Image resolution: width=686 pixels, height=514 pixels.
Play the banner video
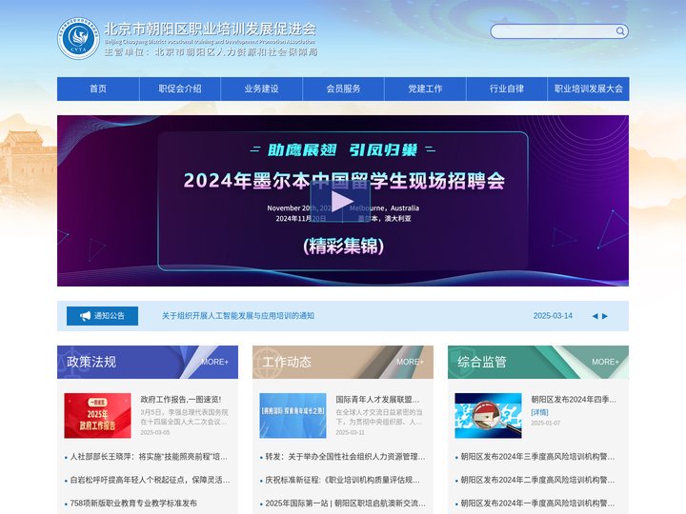click(340, 202)
